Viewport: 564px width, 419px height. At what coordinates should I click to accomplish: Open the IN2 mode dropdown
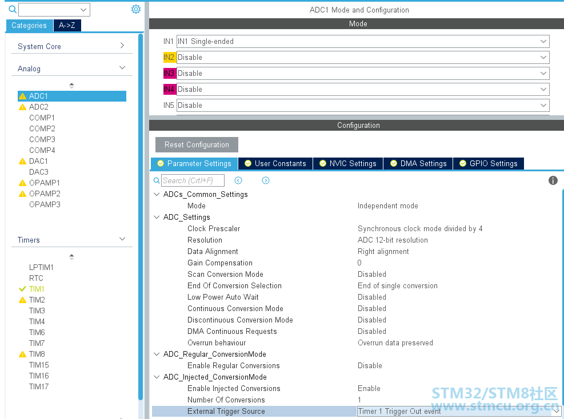(x=363, y=58)
